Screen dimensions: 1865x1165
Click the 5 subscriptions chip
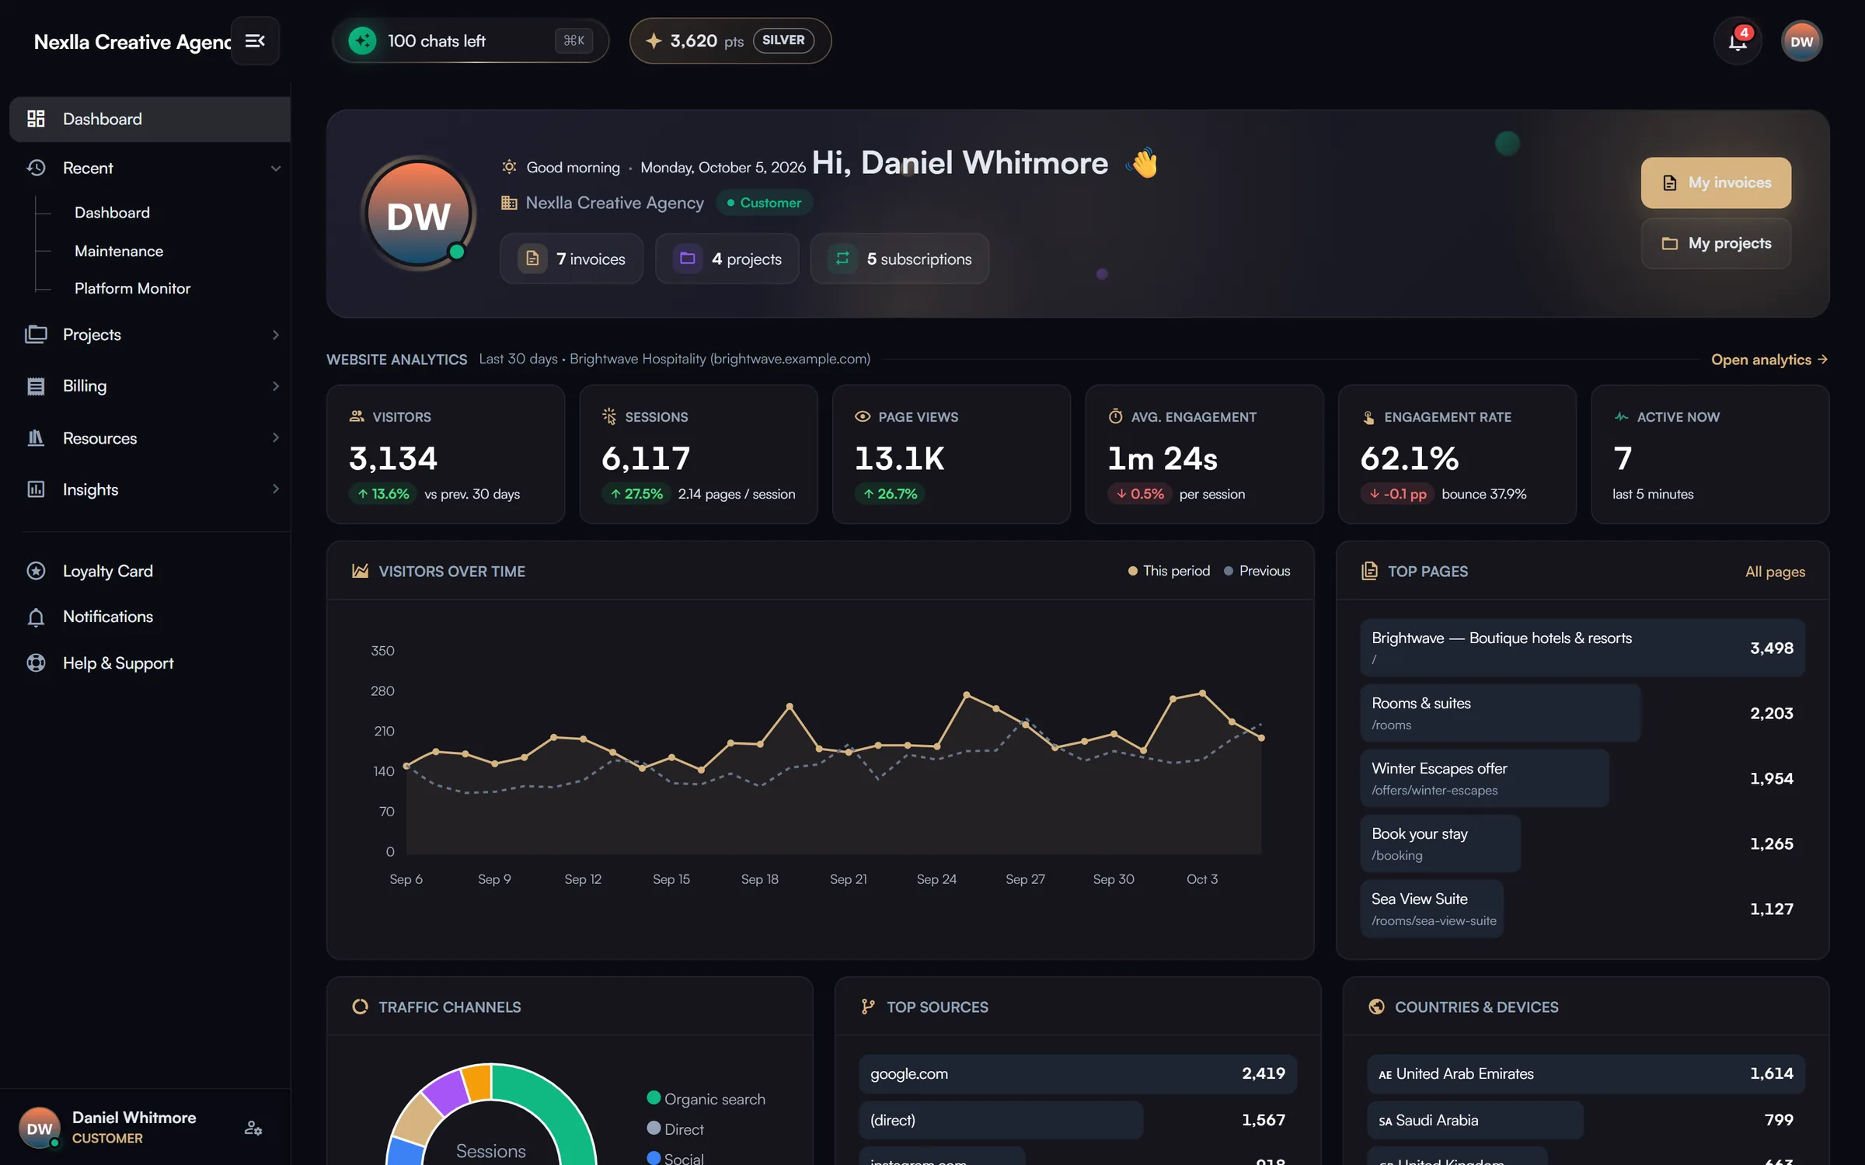click(x=899, y=259)
